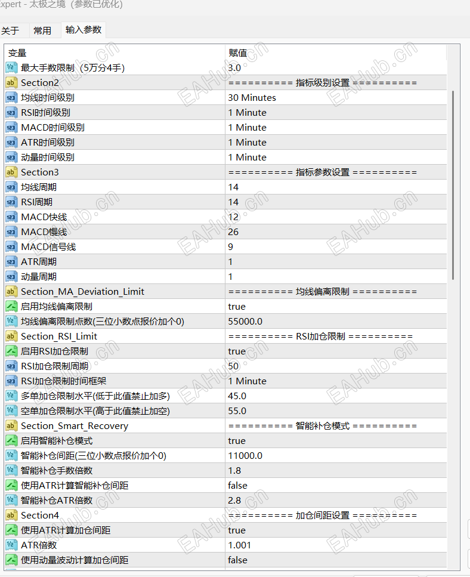Viewport: 470px width, 577px height.
Task: Click the 123 icon beside MACD慢线
Action: pos(11,232)
